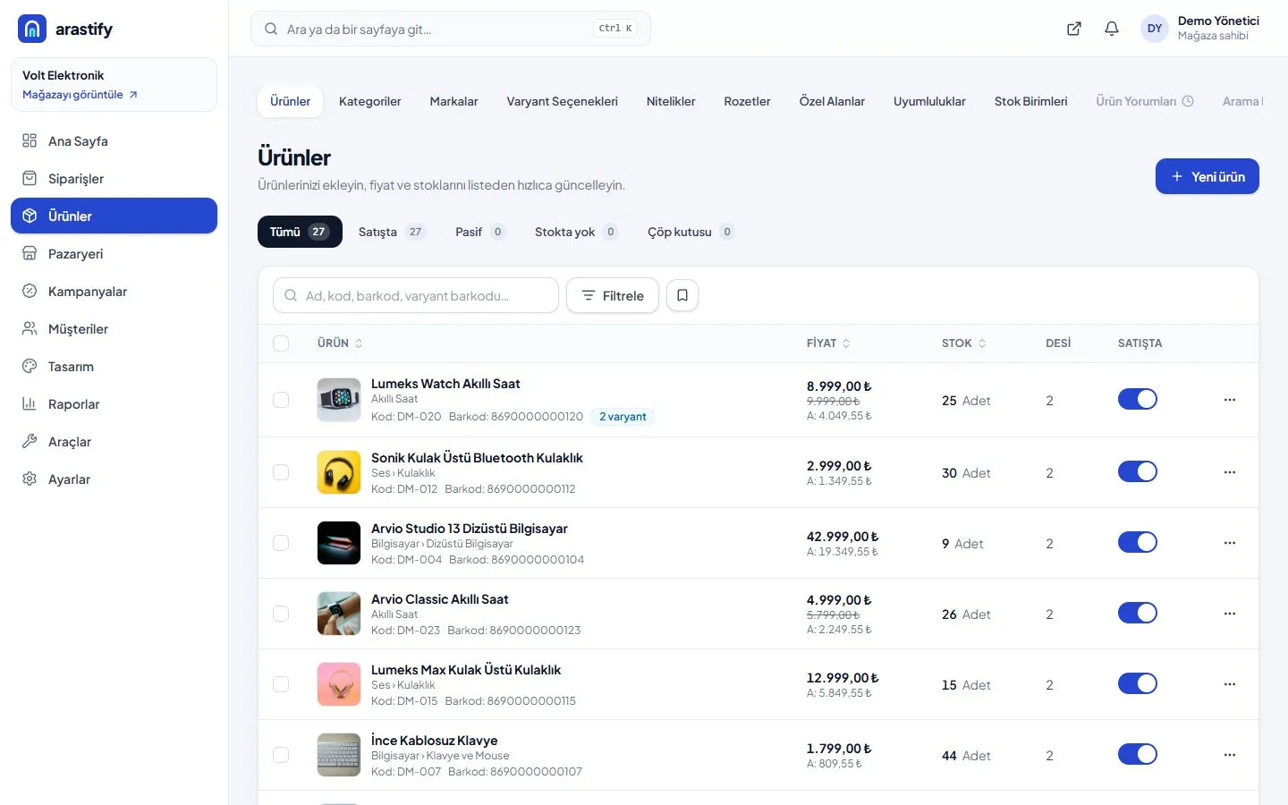The image size is (1288, 805).
Task: Click the Pazaryeri storefront icon
Action: coord(30,253)
